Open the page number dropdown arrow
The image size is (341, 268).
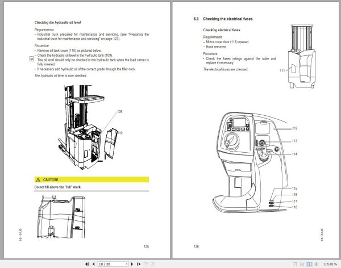click(x=127, y=264)
